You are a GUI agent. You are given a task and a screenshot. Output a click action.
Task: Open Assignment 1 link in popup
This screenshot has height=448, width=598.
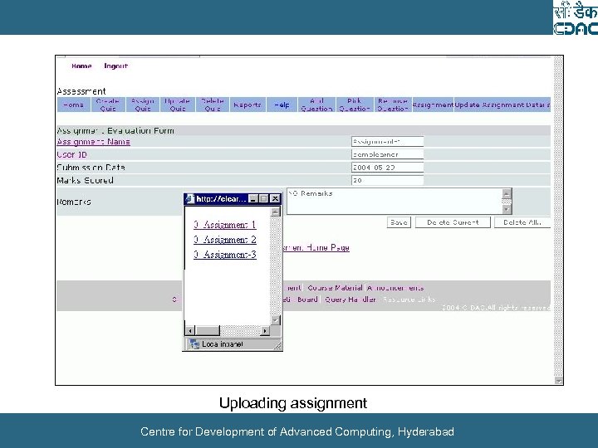tap(224, 225)
